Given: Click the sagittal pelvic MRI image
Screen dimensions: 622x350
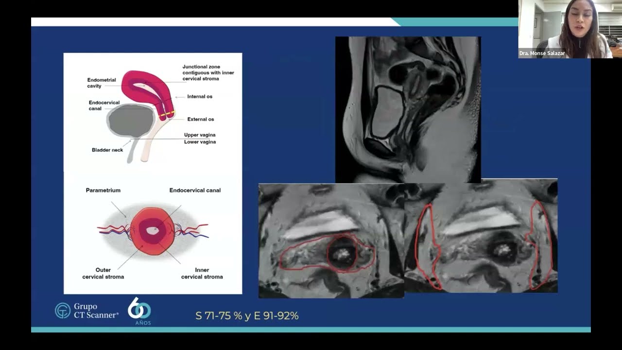Looking at the screenshot, I should pyautogui.click(x=408, y=110).
